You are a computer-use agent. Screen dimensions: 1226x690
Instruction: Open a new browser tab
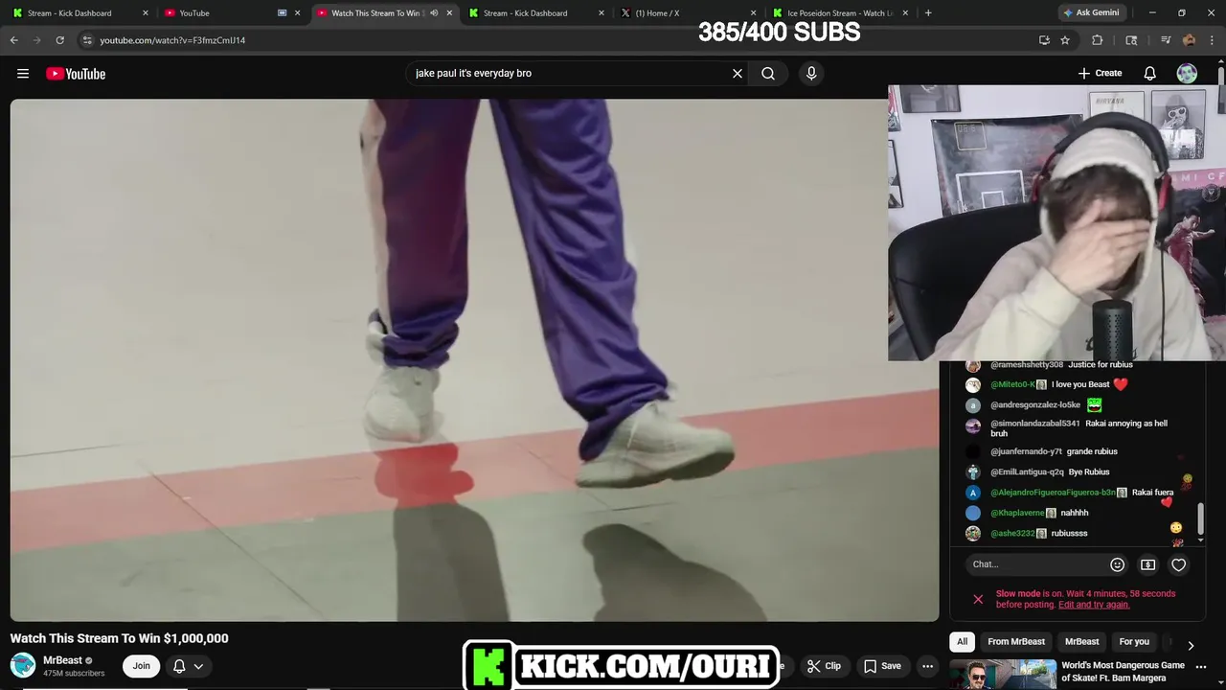[x=928, y=12]
